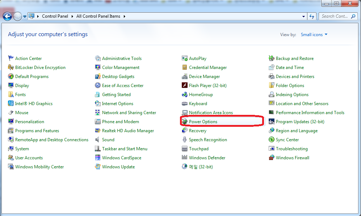
Task: Click the Fonts folder icon
Action: point(11,94)
